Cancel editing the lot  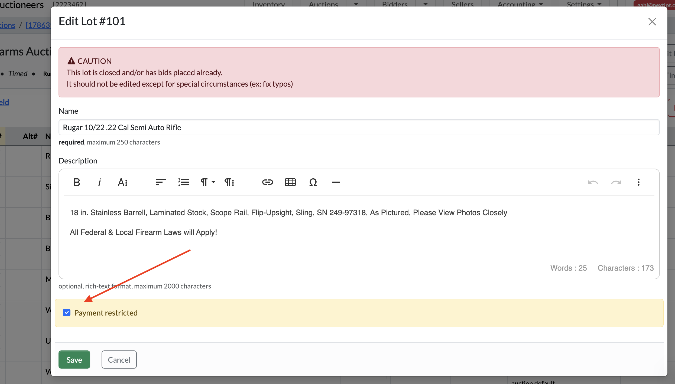[x=119, y=359]
